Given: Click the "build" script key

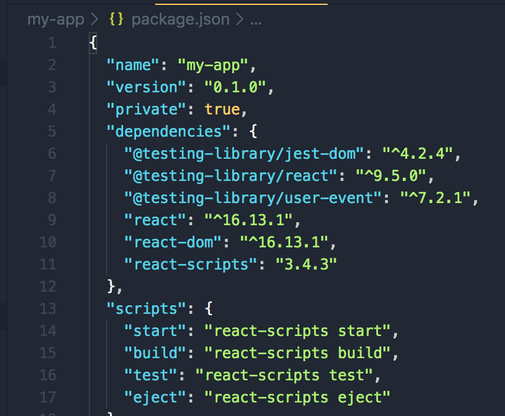Looking at the screenshot, I should [x=155, y=353].
